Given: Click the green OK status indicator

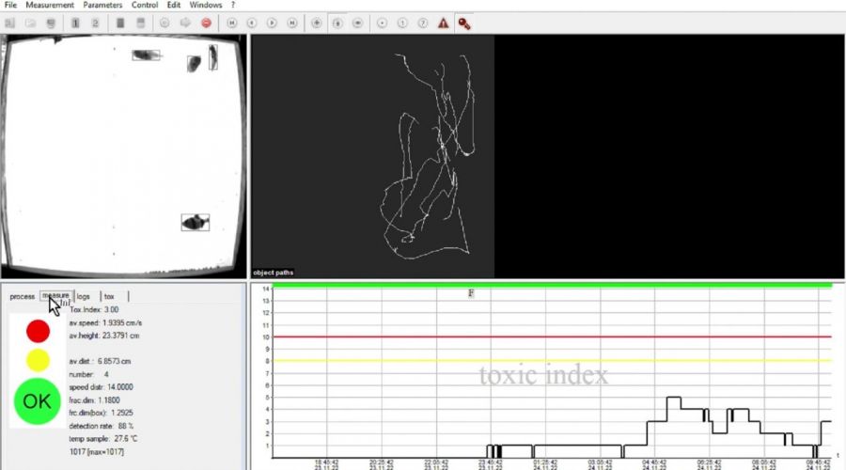Looking at the screenshot, I should click(x=38, y=401).
